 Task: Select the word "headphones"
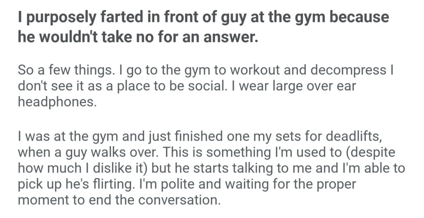[x=57, y=102]
